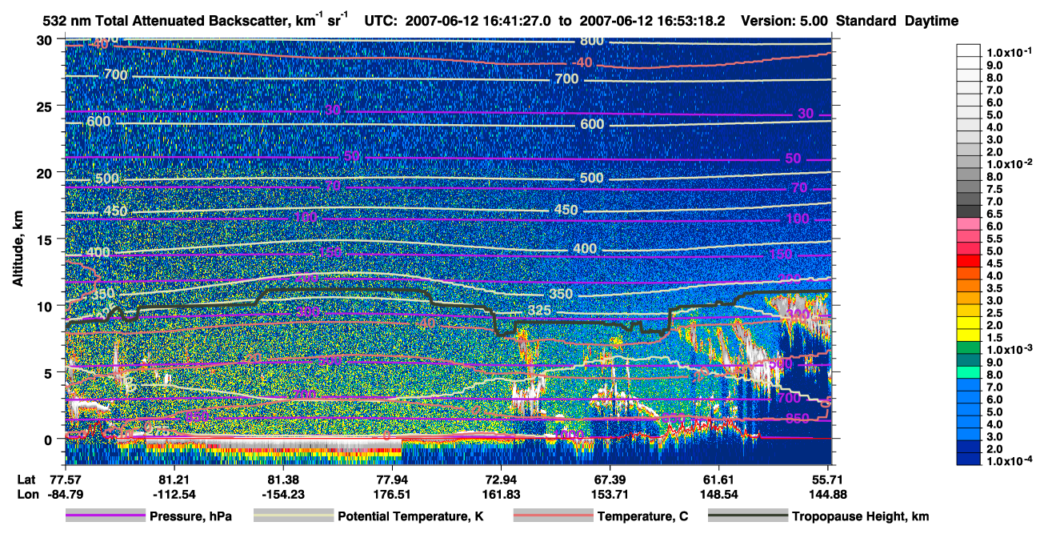
Task: Click the Potential Temperature legend line sample
Action: [x=293, y=516]
